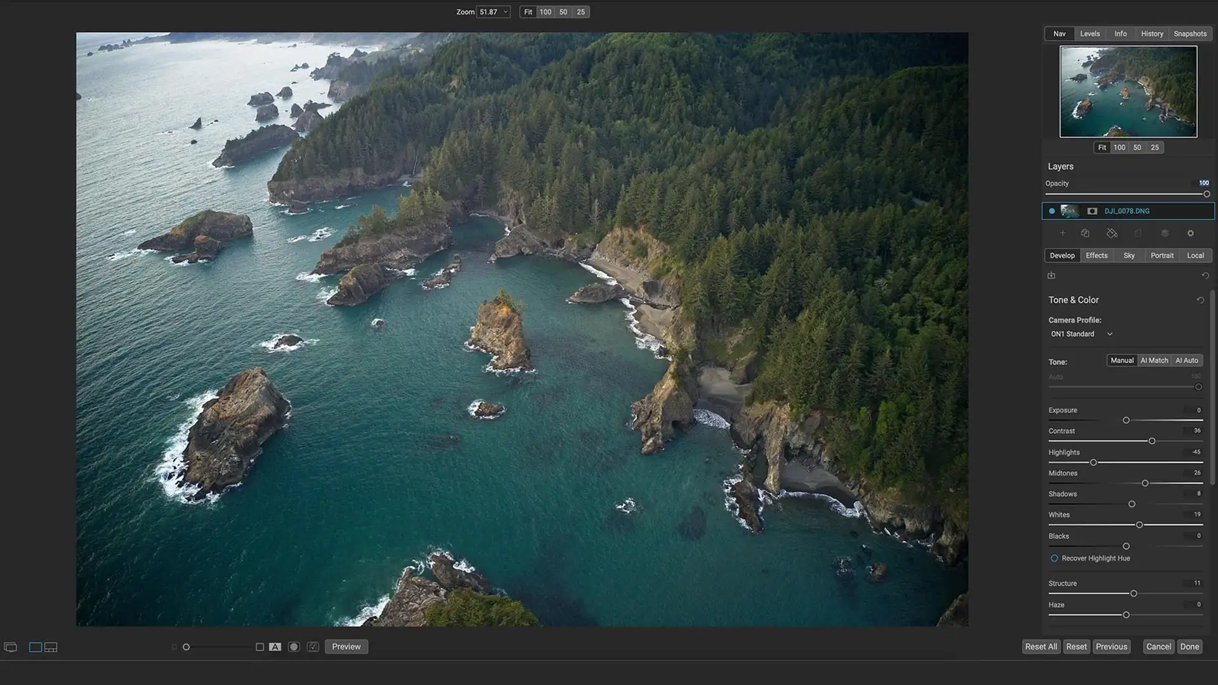Screen dimensions: 1218x685
Task: Click the duplicate layer icon
Action: [x=1085, y=233]
